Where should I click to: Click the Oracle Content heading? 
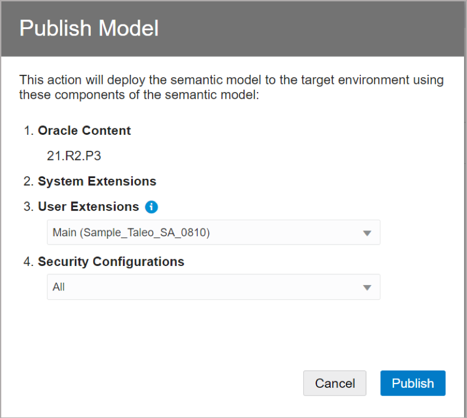84,131
